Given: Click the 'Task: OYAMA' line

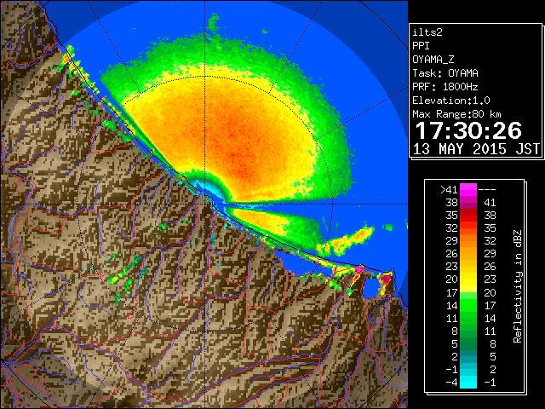Looking at the screenshot, I should point(445,73).
